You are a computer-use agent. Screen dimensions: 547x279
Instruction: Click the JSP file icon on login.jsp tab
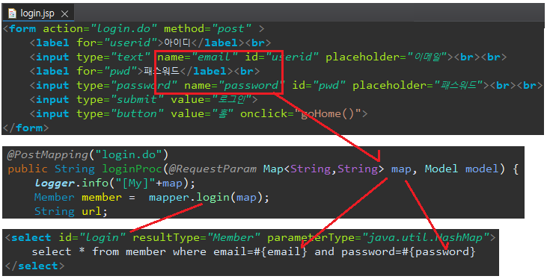coord(12,13)
